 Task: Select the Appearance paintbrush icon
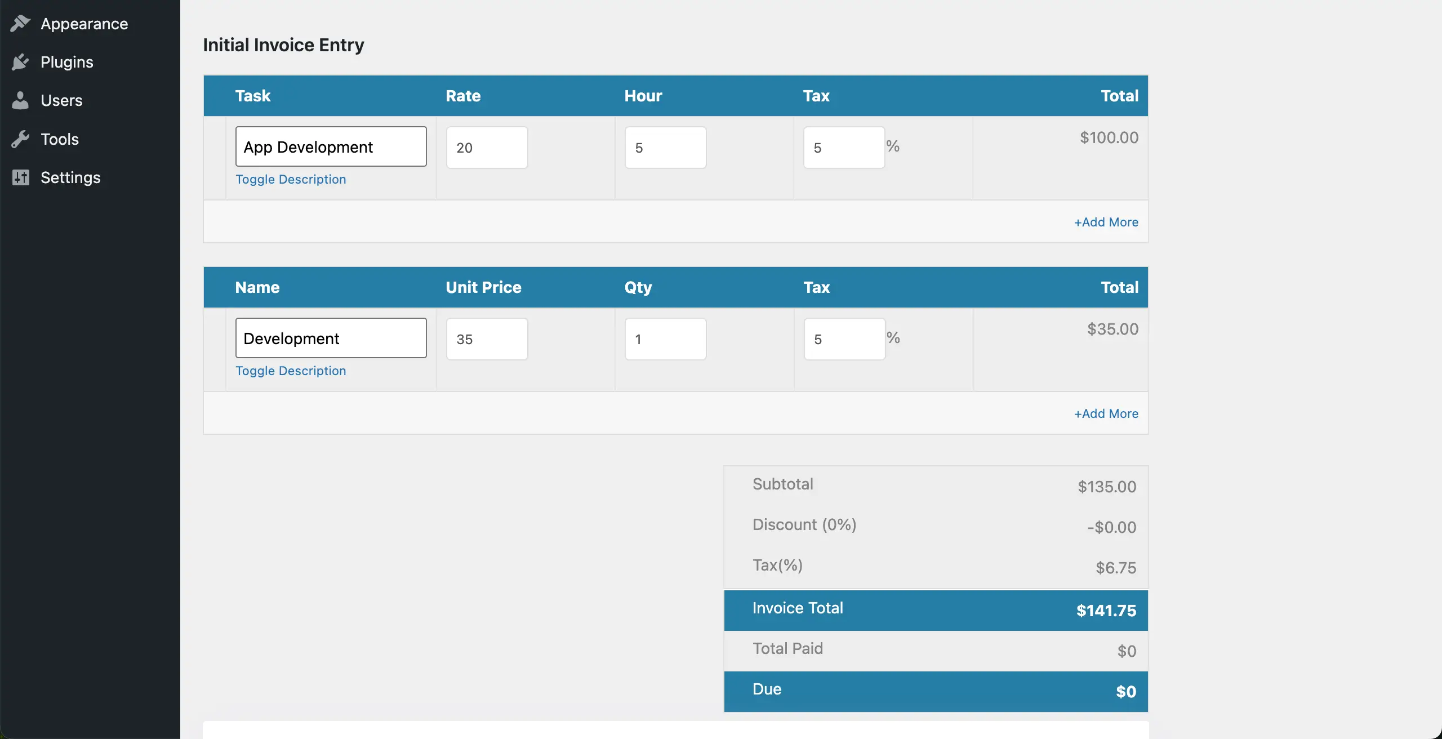click(x=20, y=24)
